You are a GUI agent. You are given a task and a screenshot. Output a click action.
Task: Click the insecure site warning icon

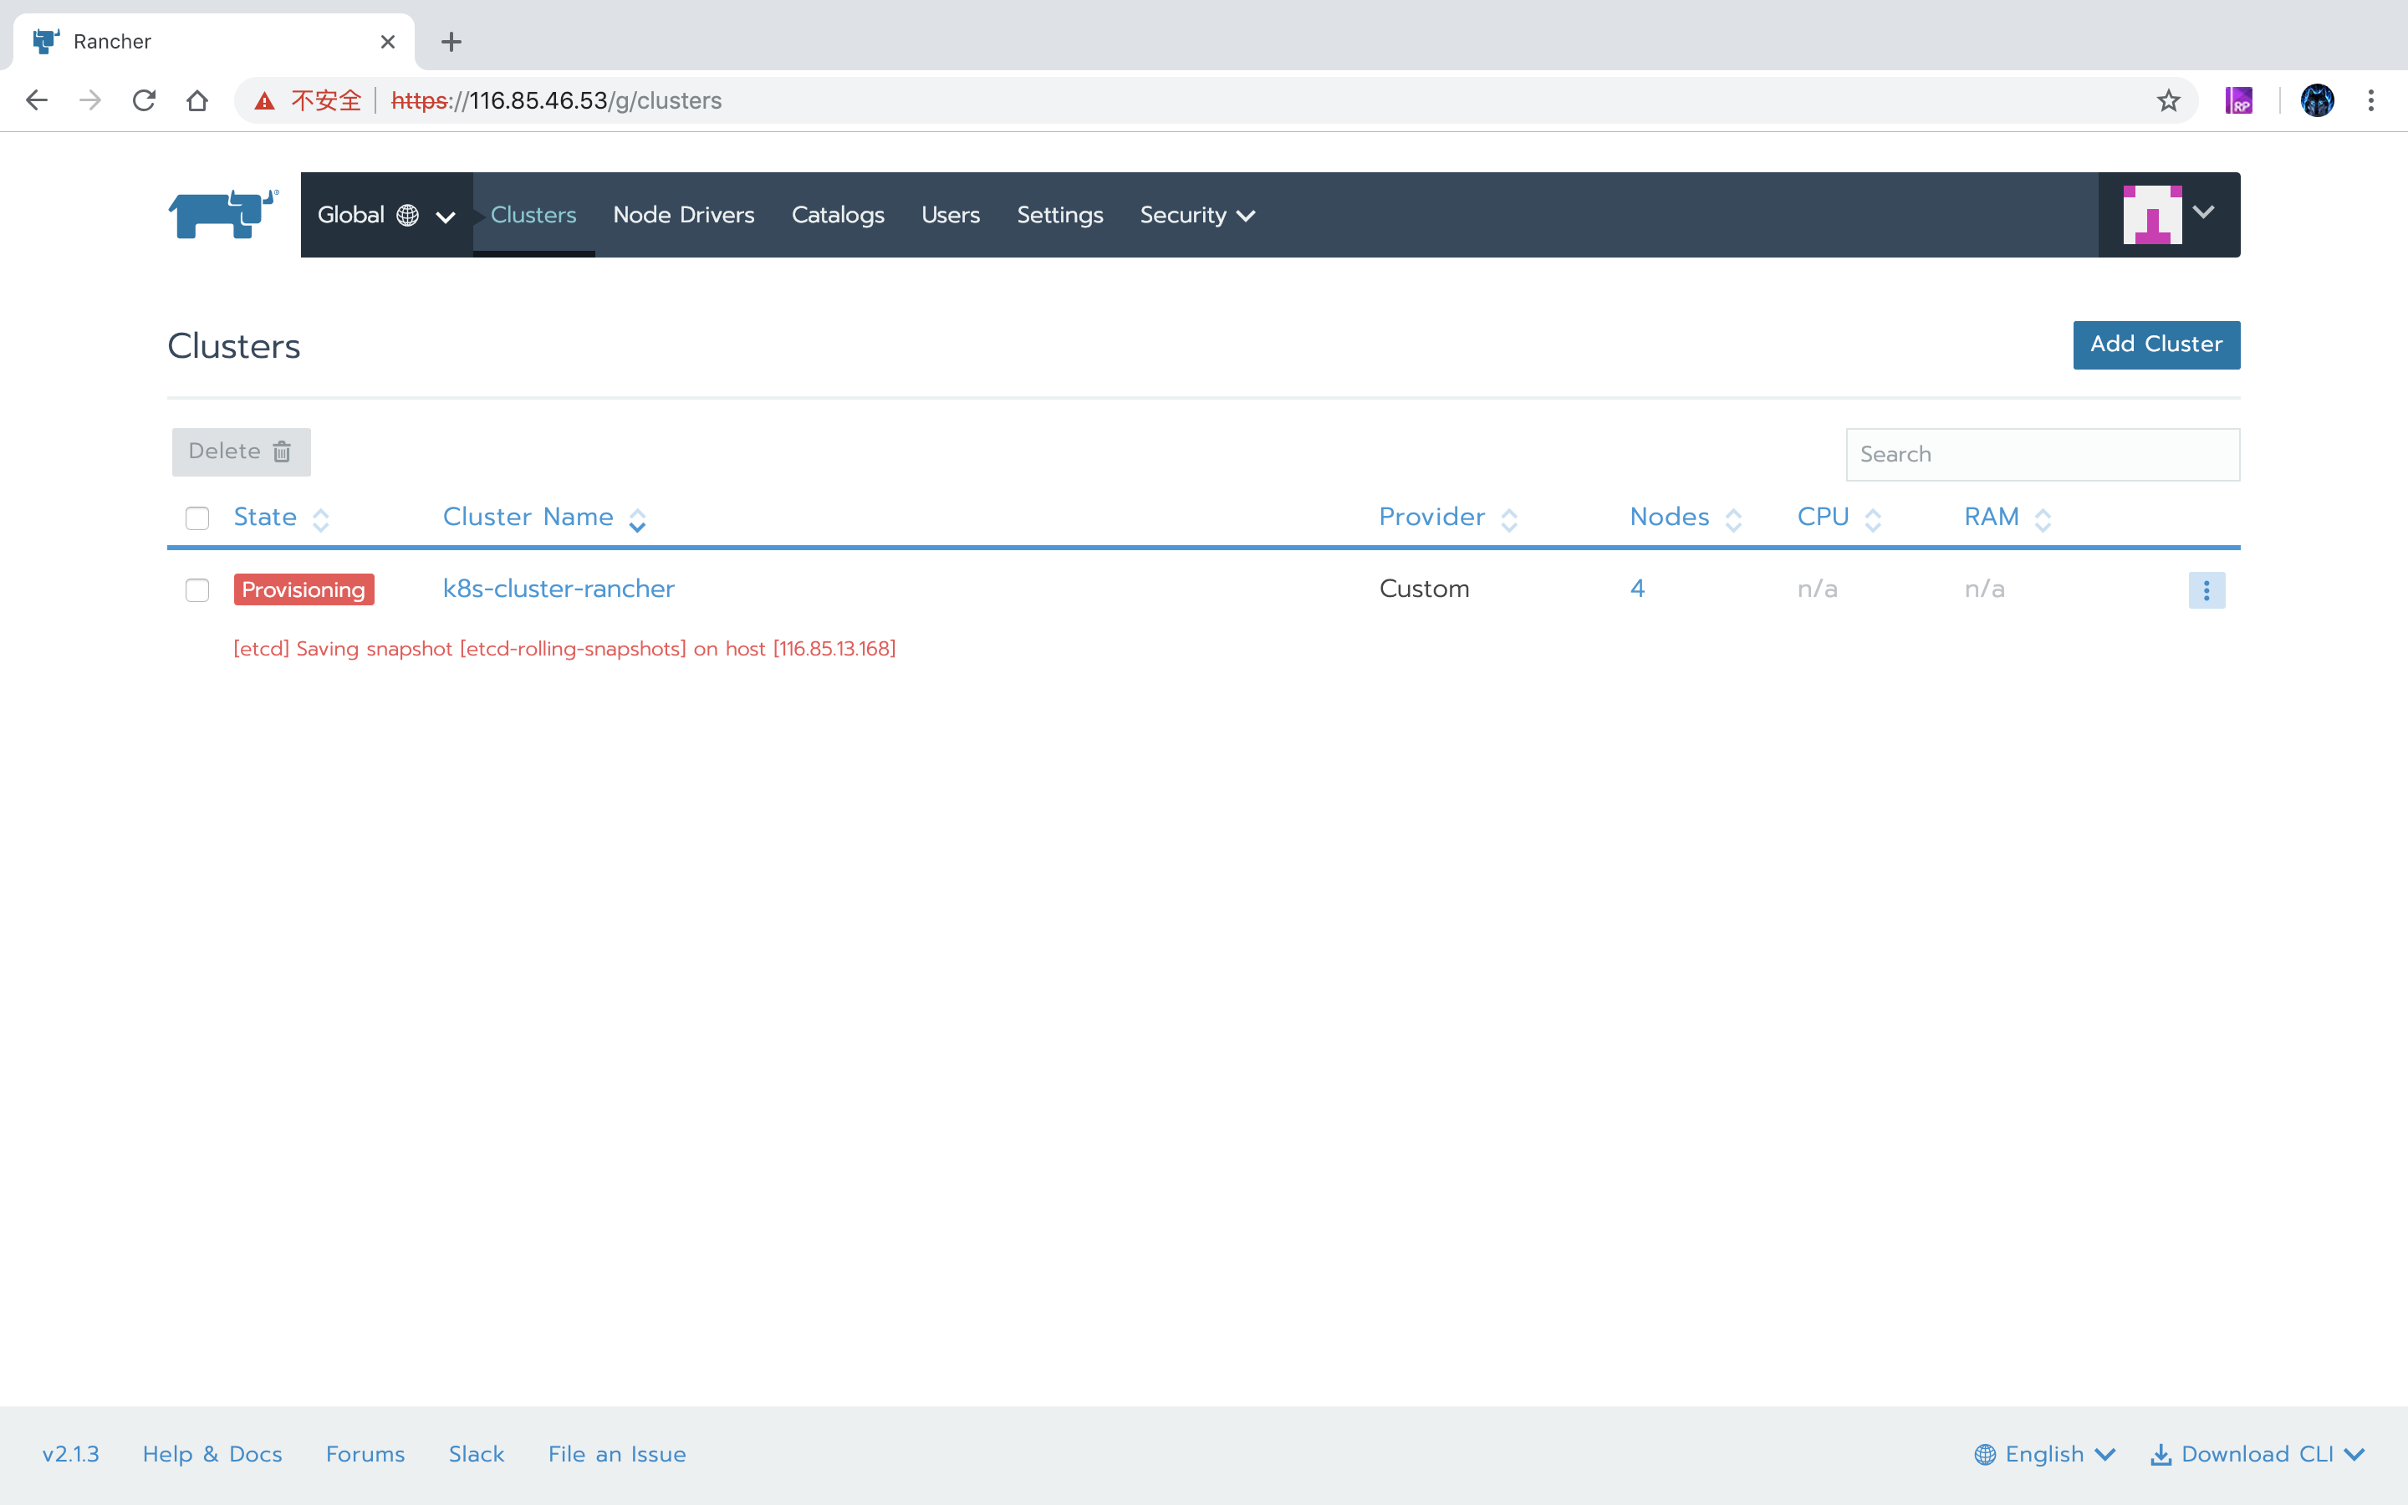pyautogui.click(x=265, y=100)
